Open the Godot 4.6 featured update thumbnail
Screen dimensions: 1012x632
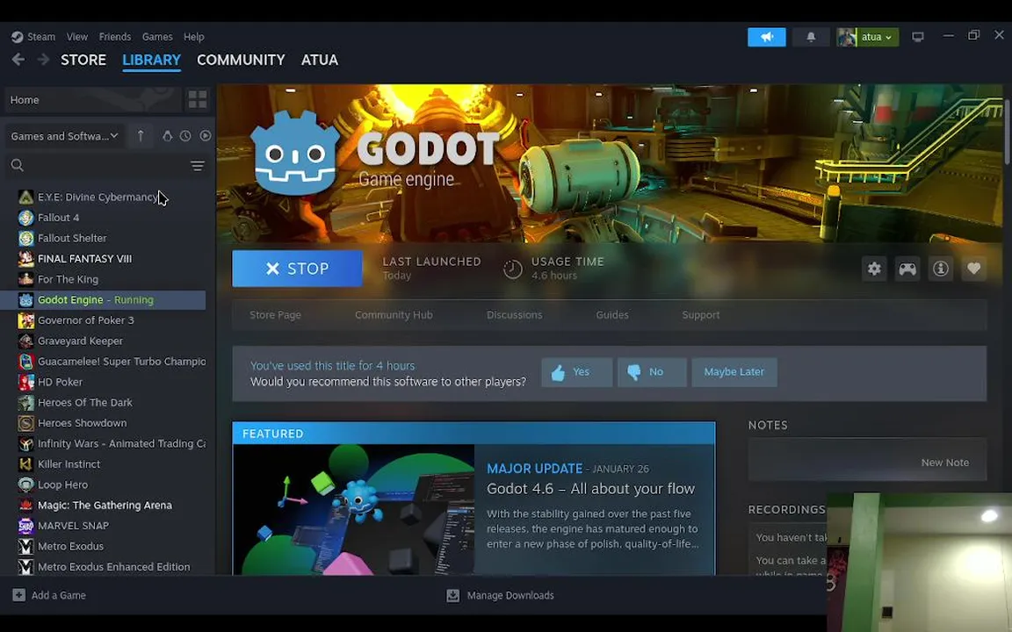click(354, 509)
